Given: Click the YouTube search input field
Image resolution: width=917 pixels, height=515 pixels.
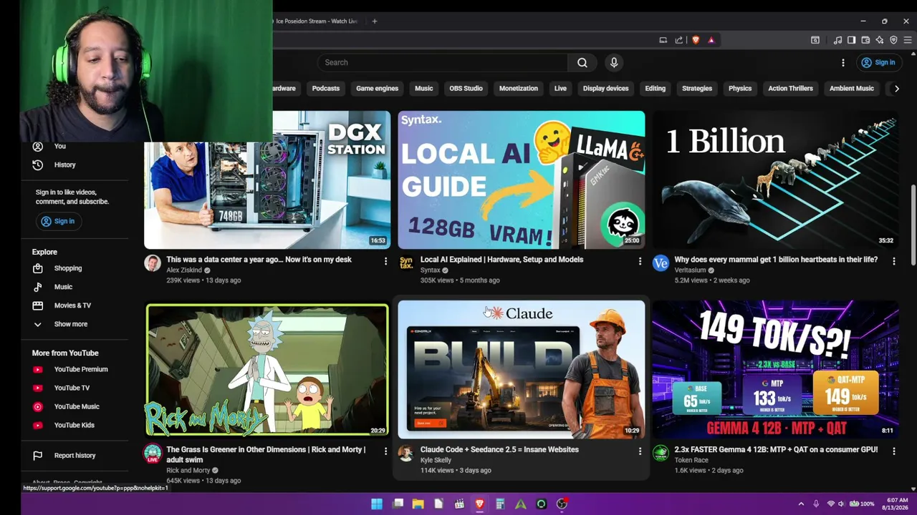Looking at the screenshot, I should [443, 62].
